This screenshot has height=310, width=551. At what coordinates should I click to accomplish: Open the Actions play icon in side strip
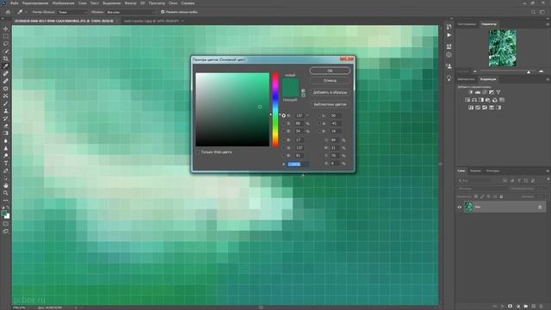coord(449,35)
